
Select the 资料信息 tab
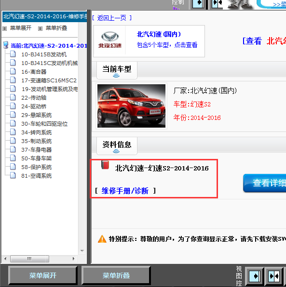(x=117, y=146)
